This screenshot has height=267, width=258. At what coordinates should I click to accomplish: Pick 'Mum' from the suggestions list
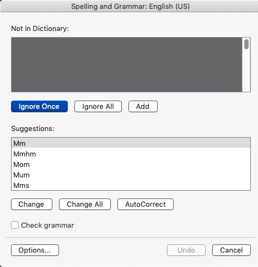[x=131, y=175]
